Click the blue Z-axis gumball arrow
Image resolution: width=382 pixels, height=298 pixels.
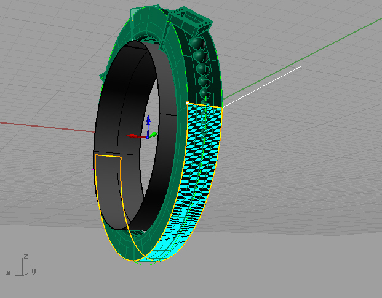[x=148, y=117]
